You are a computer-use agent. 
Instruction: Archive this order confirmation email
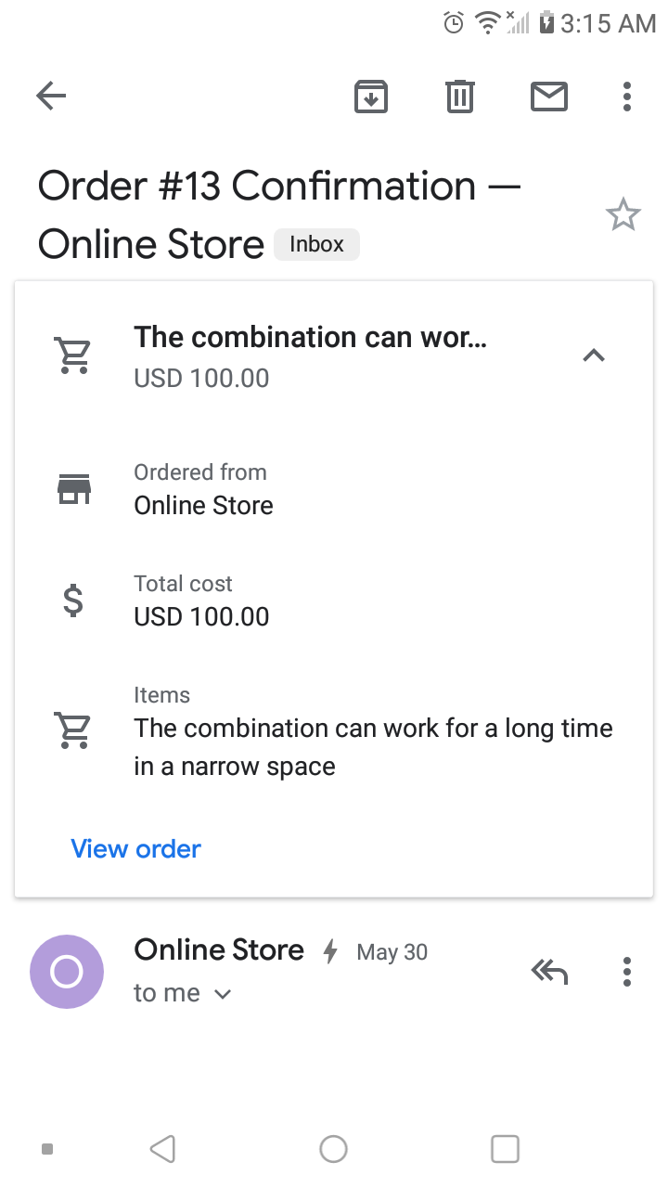[371, 96]
